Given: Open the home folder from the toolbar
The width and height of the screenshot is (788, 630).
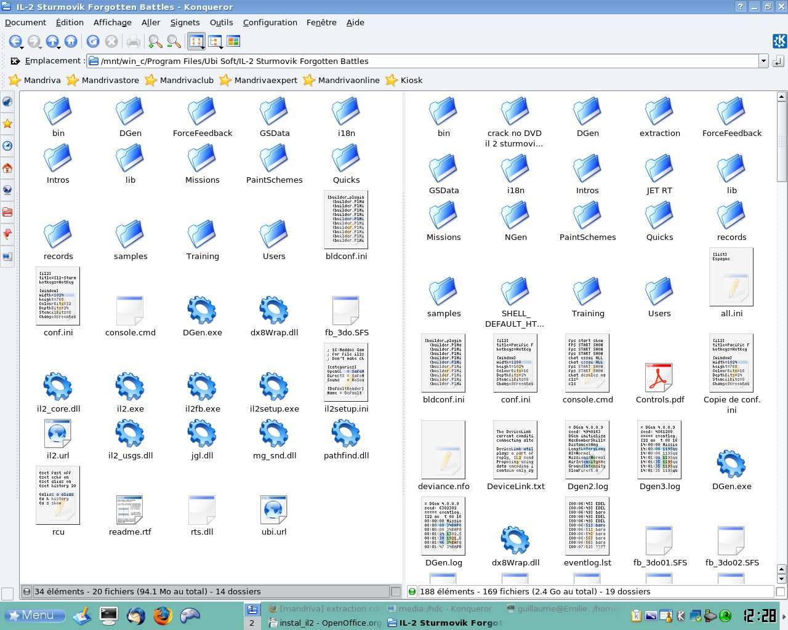Looking at the screenshot, I should (71, 41).
